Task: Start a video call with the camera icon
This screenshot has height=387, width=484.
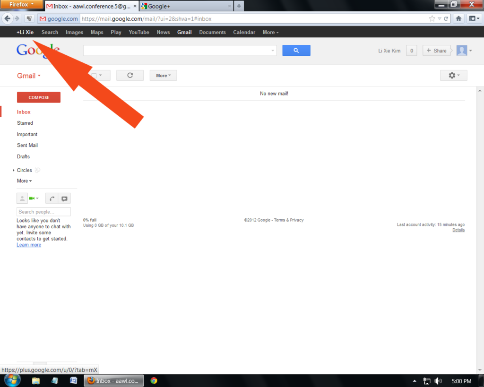Action: coord(32,198)
